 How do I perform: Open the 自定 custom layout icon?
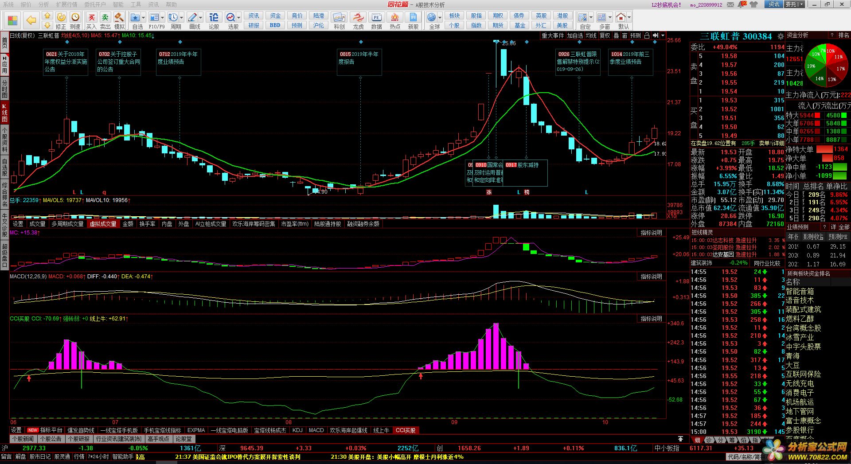coord(583,17)
